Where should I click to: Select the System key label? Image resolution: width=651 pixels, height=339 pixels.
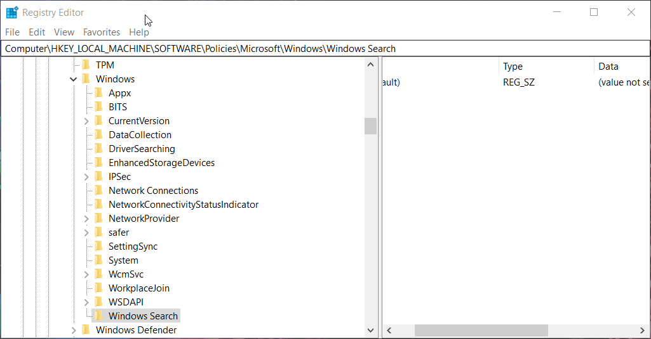(x=123, y=260)
